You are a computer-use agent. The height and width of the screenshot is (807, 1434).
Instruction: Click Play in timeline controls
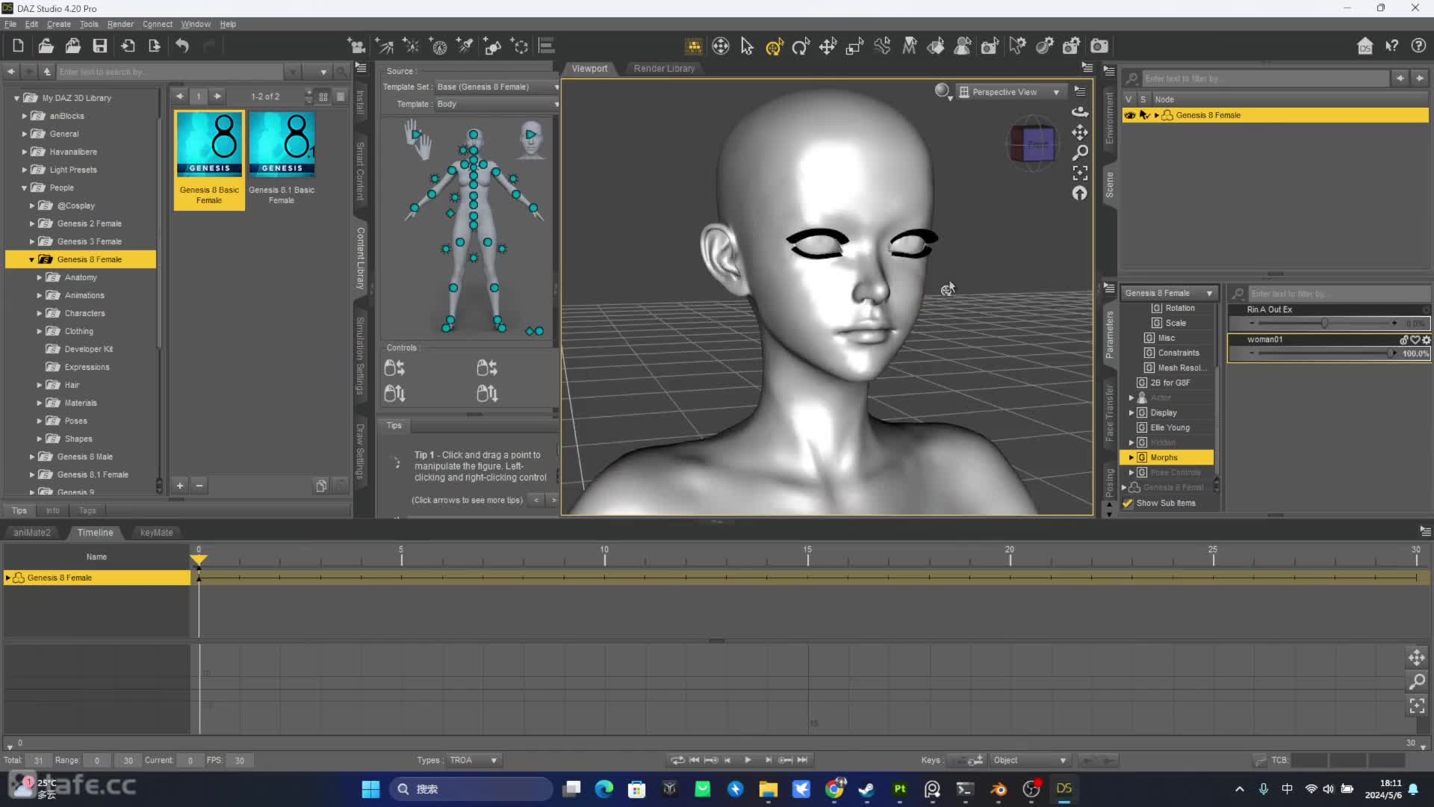pos(748,761)
